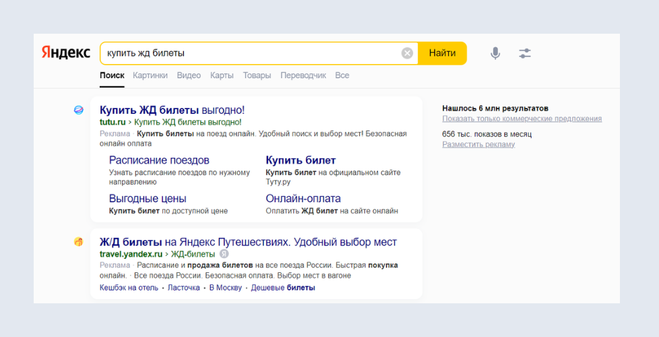659x337 pixels.
Task: Open the Переводчик tab
Action: point(303,75)
